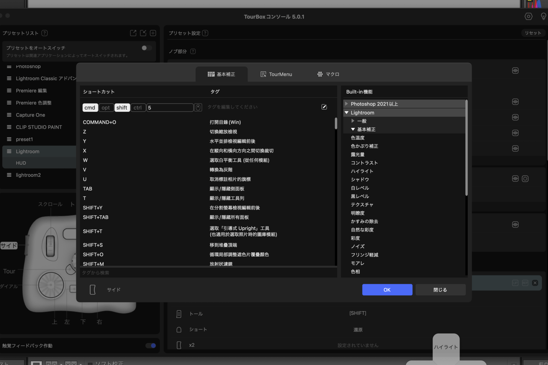
Task: Choose 色温度 built-in function
Action: click(x=358, y=138)
